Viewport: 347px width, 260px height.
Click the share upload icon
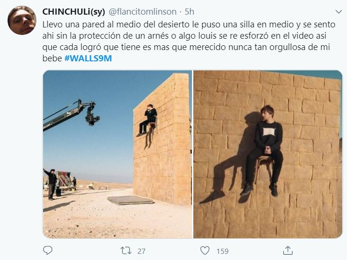(x=288, y=251)
